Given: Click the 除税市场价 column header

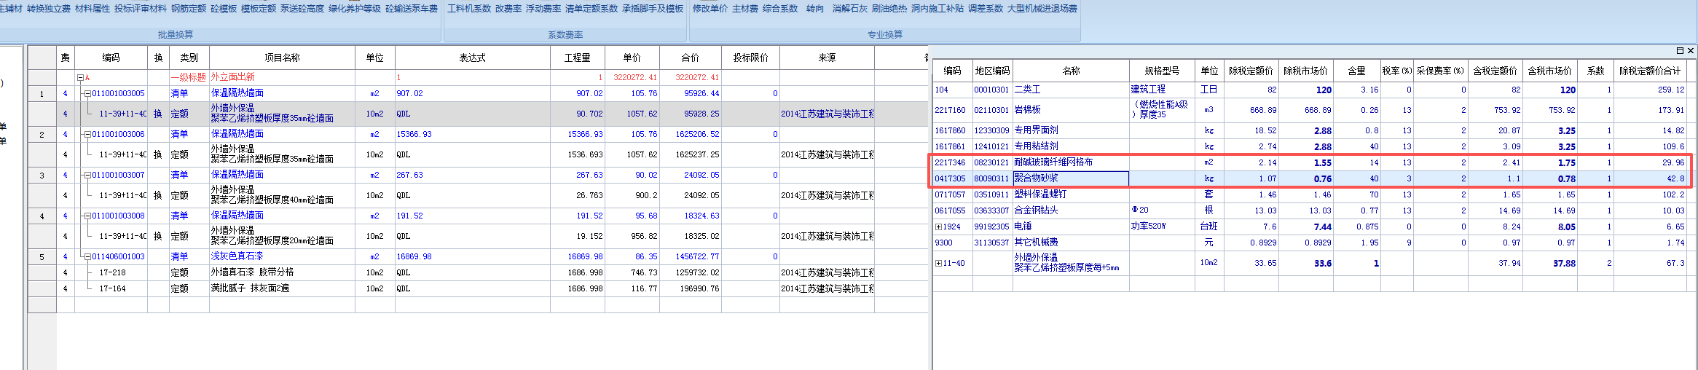Looking at the screenshot, I should point(1305,71).
